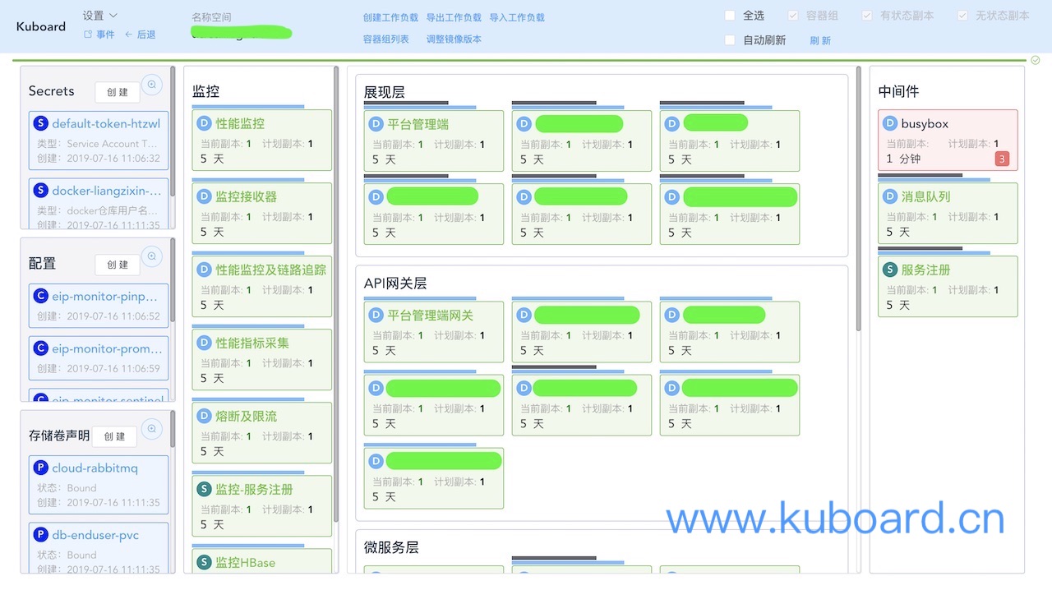Click the C icon of eip-monitor-prom config
Viewport: 1052px width, 590px height.
40,348
